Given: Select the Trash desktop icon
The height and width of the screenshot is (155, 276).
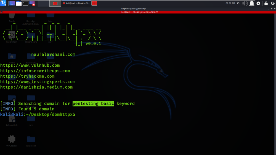Looking at the screenshot, I should tap(12, 18).
